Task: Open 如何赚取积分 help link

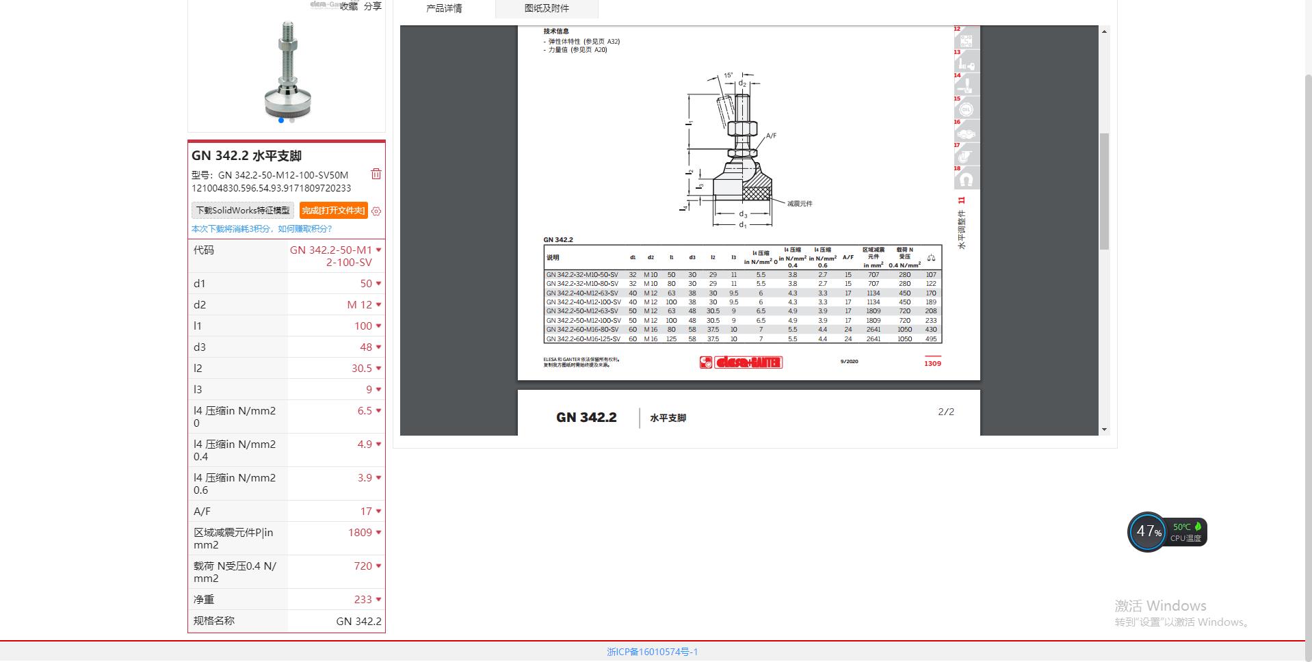Action: (304, 229)
